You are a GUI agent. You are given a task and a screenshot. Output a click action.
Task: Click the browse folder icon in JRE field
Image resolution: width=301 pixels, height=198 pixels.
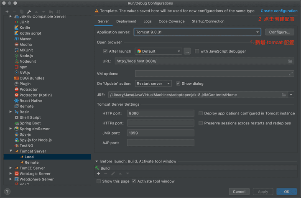(284, 95)
